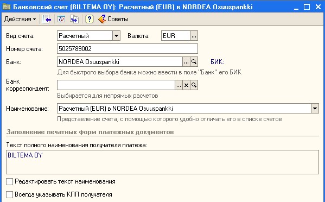Open help with the question mark icon

click(x=90, y=20)
